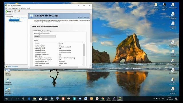Open taskbar Search
Screen dimensions: 183x103
pos(12,99)
